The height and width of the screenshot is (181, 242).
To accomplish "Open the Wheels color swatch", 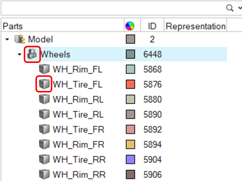I will pos(130,54).
